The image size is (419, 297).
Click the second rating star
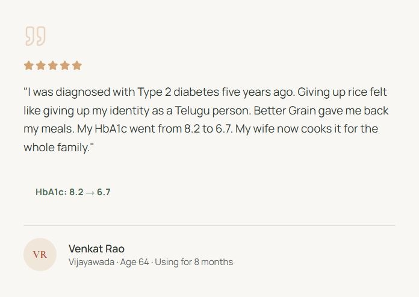click(40, 66)
